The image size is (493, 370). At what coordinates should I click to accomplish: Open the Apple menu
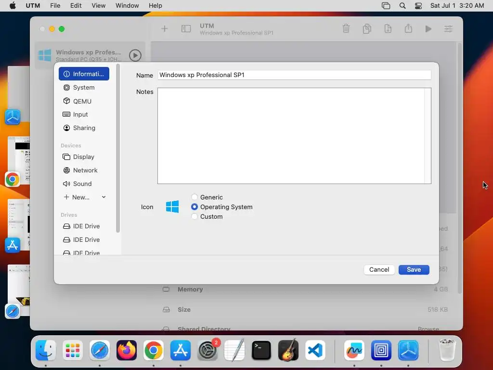point(13,6)
